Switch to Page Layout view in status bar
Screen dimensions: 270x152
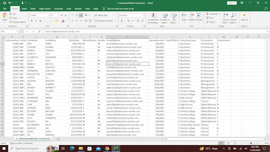(x=228, y=143)
